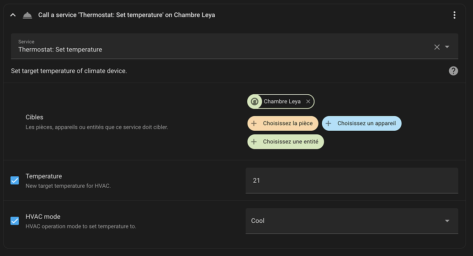Collapse the service action card chevron

tap(13, 15)
